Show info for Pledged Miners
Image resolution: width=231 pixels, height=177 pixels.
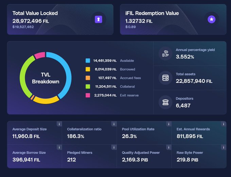tap(114, 147)
